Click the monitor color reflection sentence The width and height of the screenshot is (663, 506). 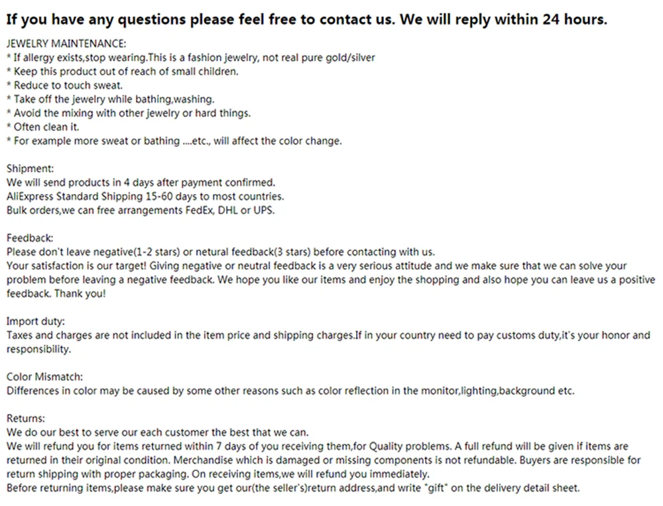[290, 391]
